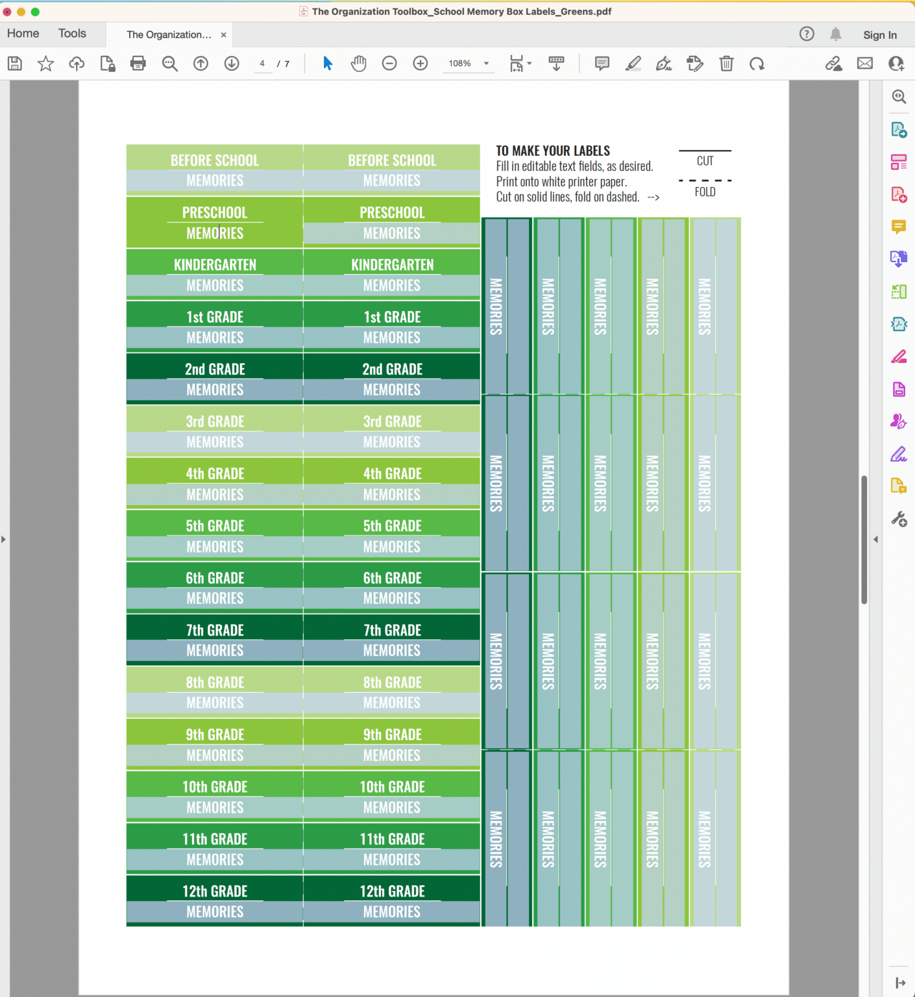The image size is (915, 997).
Task: Click the page number input field
Action: click(x=263, y=64)
